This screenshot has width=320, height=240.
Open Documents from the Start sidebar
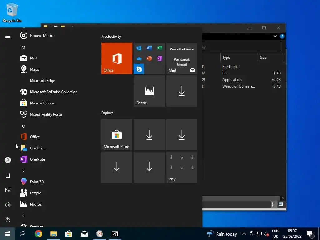tap(8, 175)
